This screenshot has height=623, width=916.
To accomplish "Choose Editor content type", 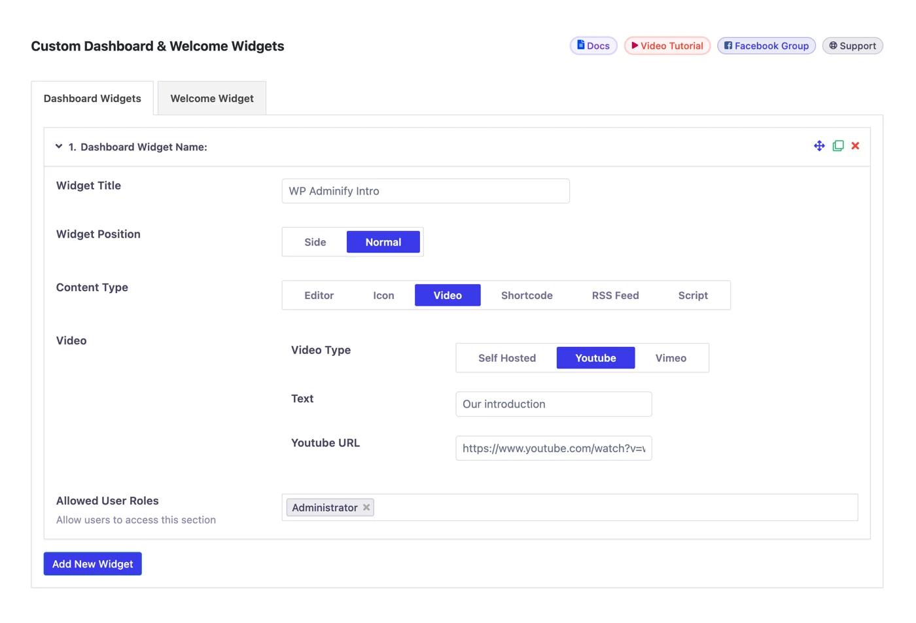I will (x=319, y=295).
